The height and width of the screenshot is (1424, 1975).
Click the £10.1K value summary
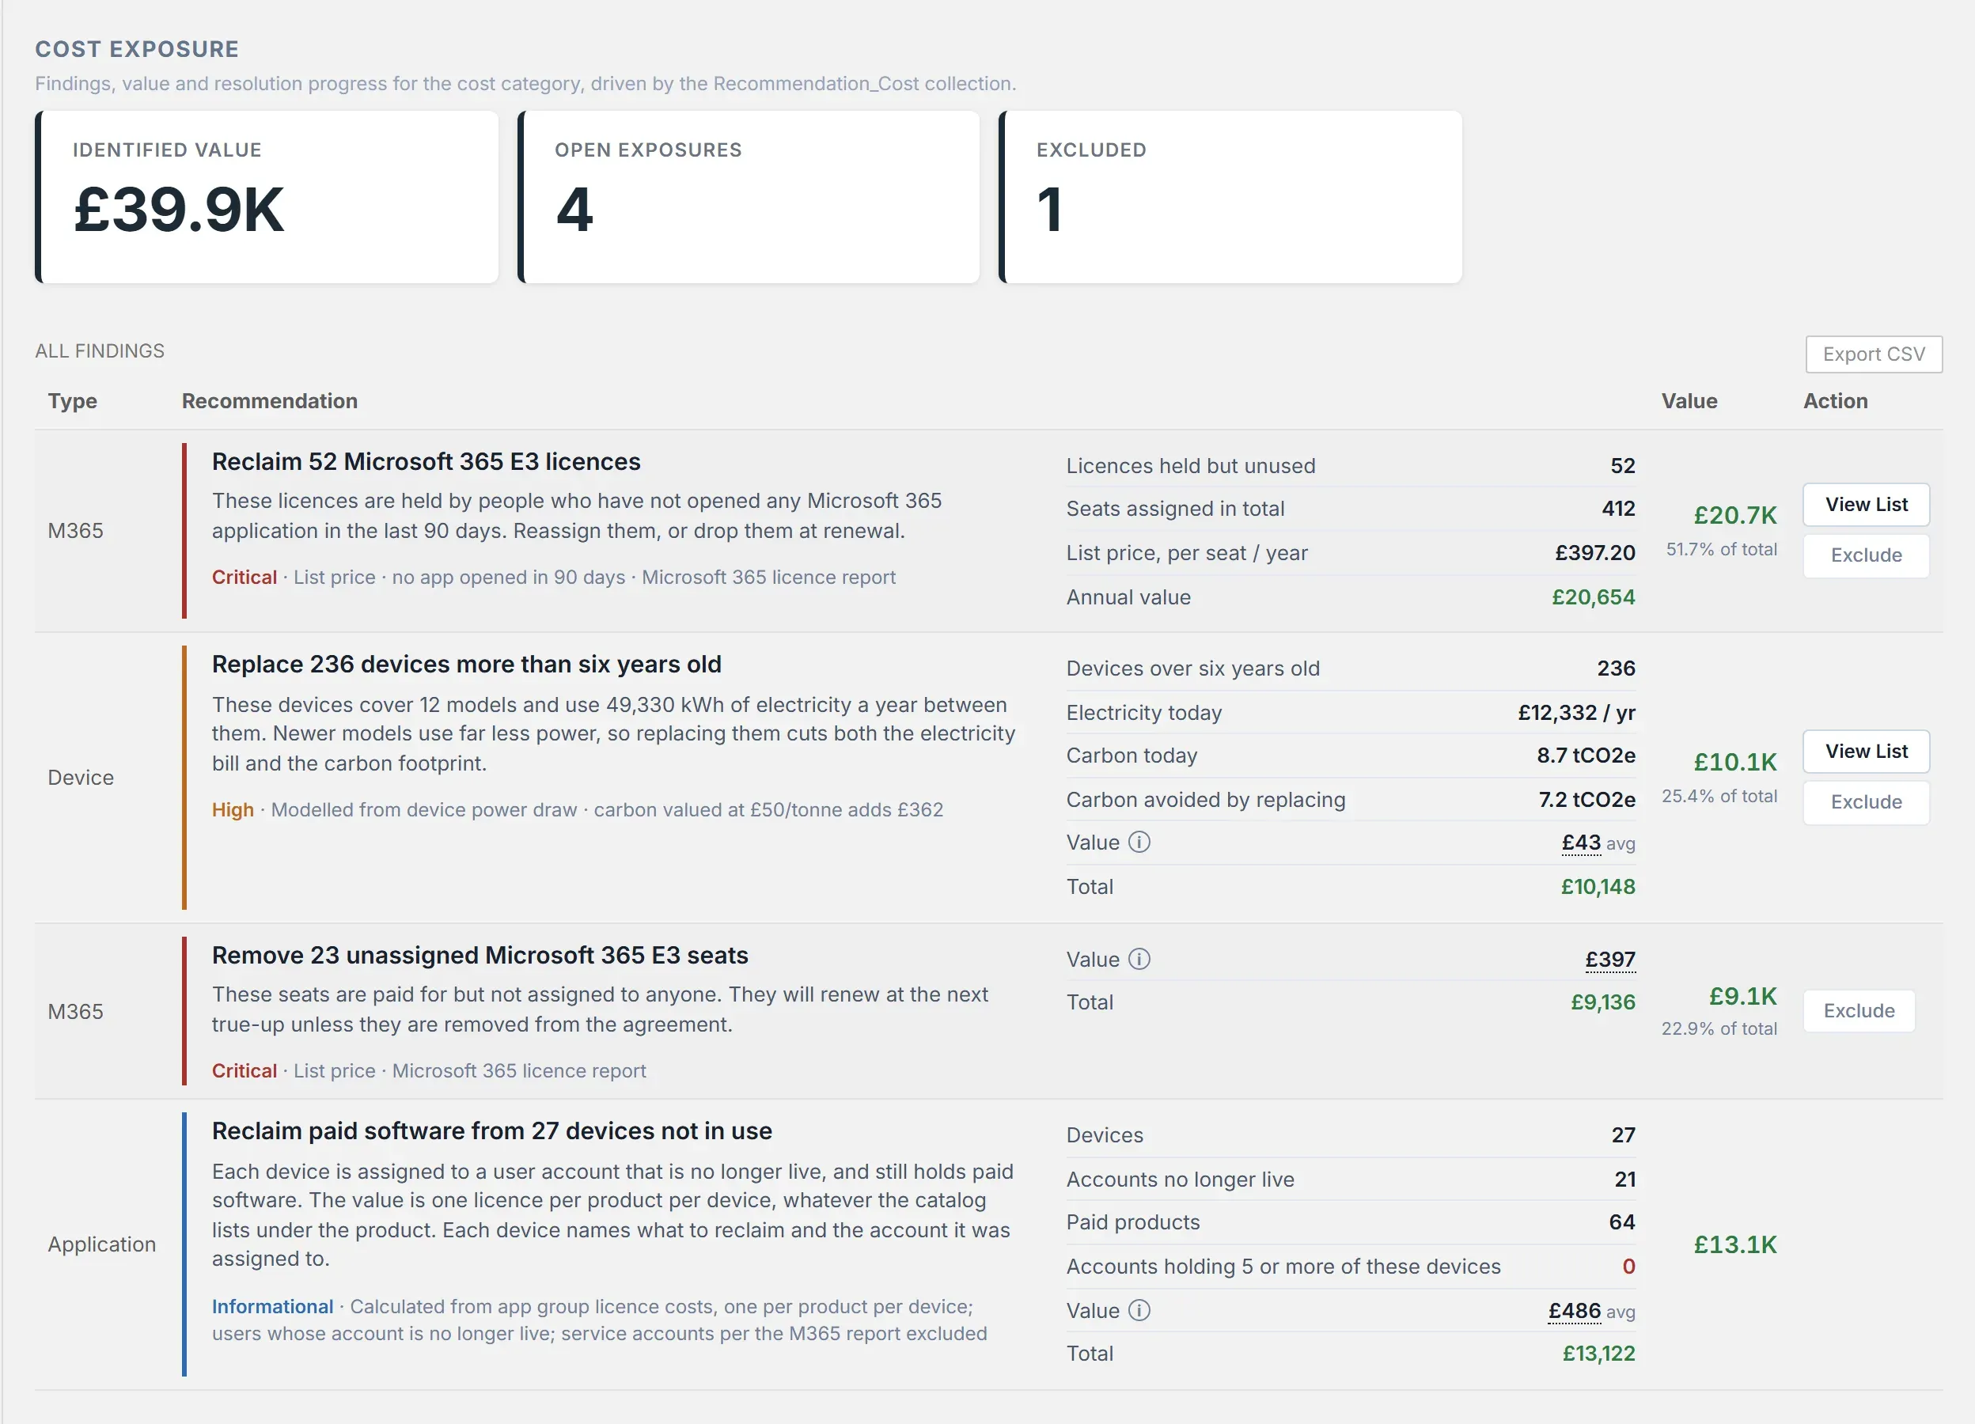point(1734,763)
